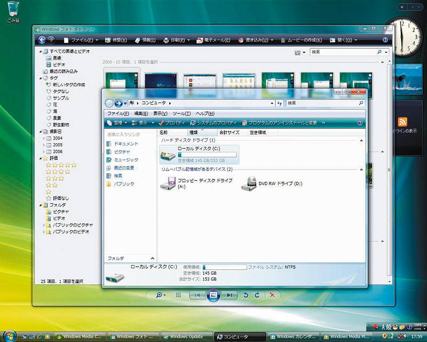This screenshot has height=342, width=427.
Task: Rotate the photo clockwise
Action: (x=257, y=294)
